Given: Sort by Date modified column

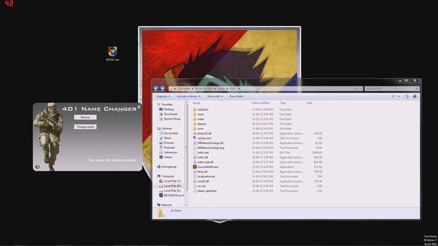Looking at the screenshot, I should (x=261, y=103).
